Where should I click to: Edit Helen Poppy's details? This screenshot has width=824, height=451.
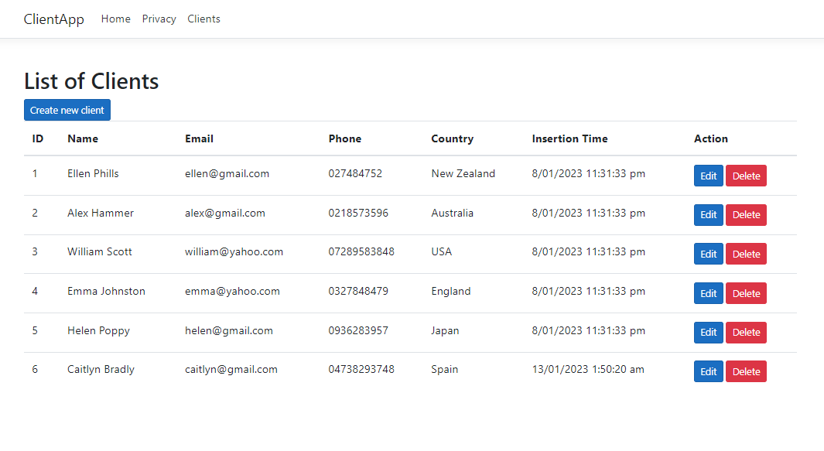click(708, 333)
